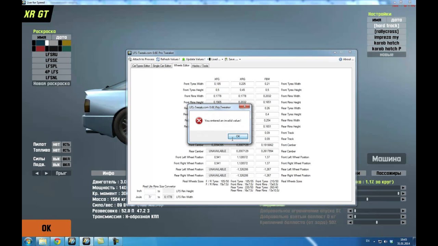Screen dimensions: 438x246
Task: Open Windows Explorer from the taskbar
Action: [x=43, y=241]
